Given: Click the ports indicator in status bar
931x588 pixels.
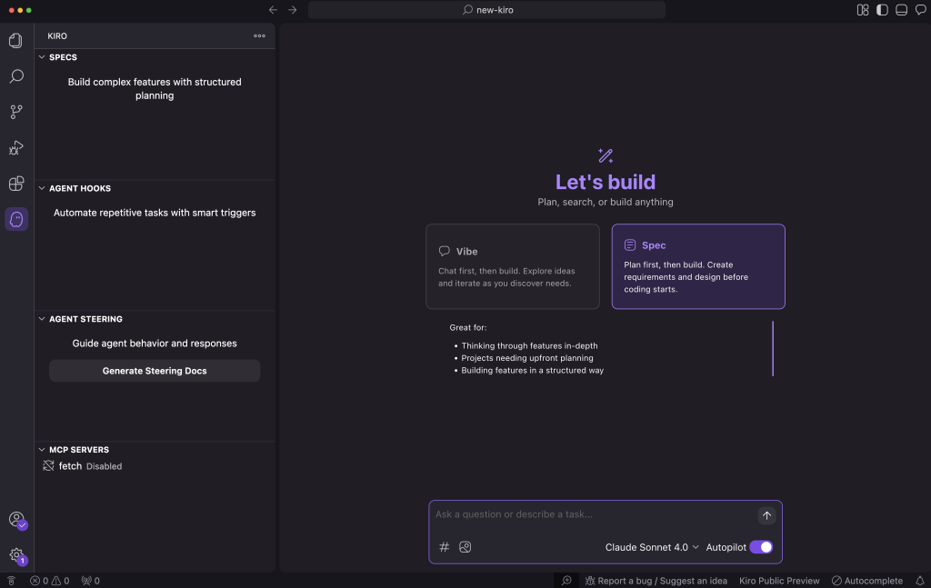Looking at the screenshot, I should 90,581.
